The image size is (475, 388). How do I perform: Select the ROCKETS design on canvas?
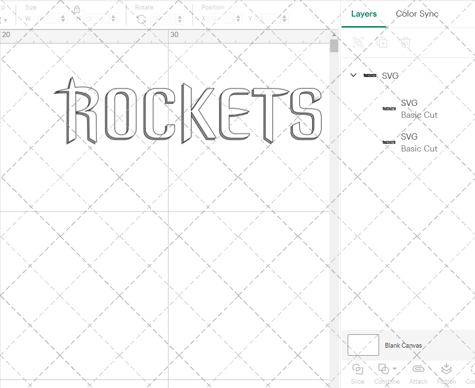pyautogui.click(x=188, y=111)
